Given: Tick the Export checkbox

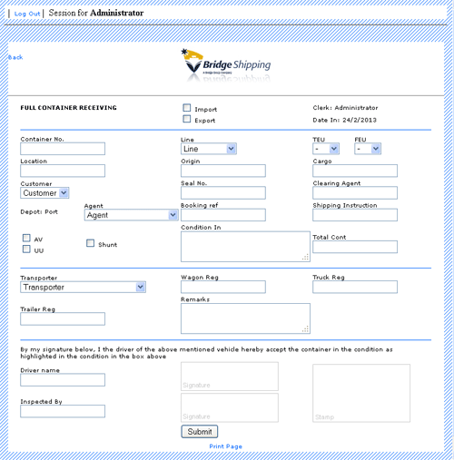Looking at the screenshot, I should click(187, 119).
